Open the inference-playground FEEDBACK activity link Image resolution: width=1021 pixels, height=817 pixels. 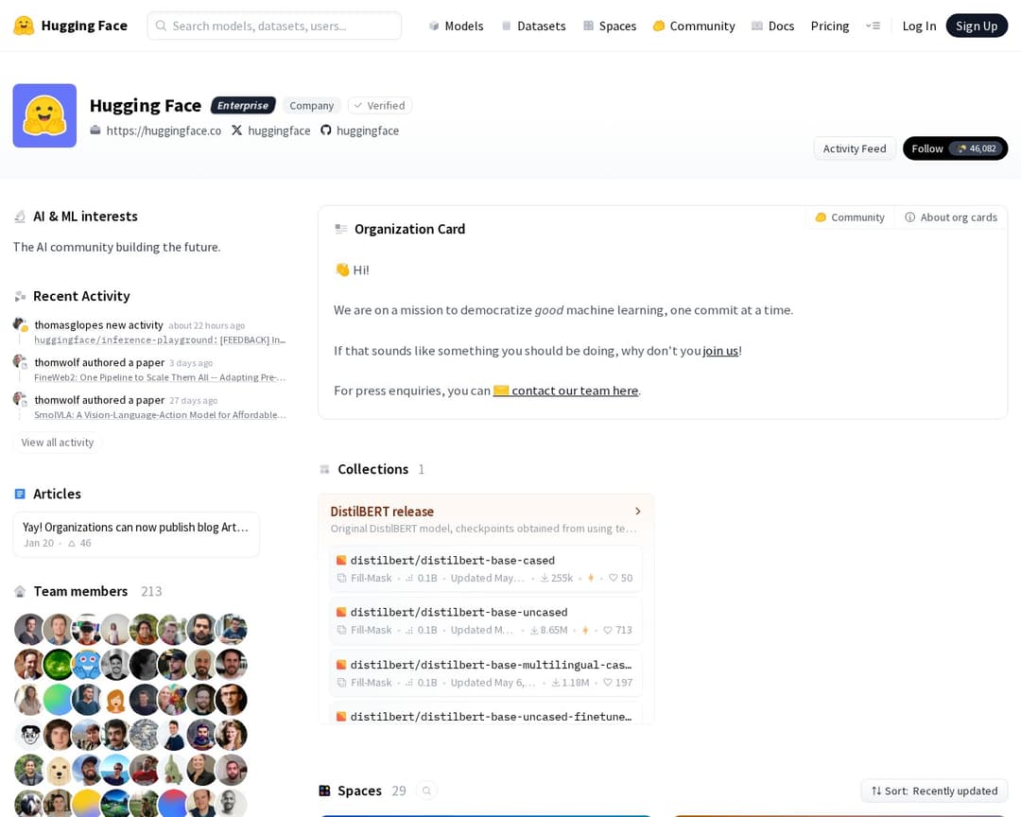pyautogui.click(x=160, y=340)
